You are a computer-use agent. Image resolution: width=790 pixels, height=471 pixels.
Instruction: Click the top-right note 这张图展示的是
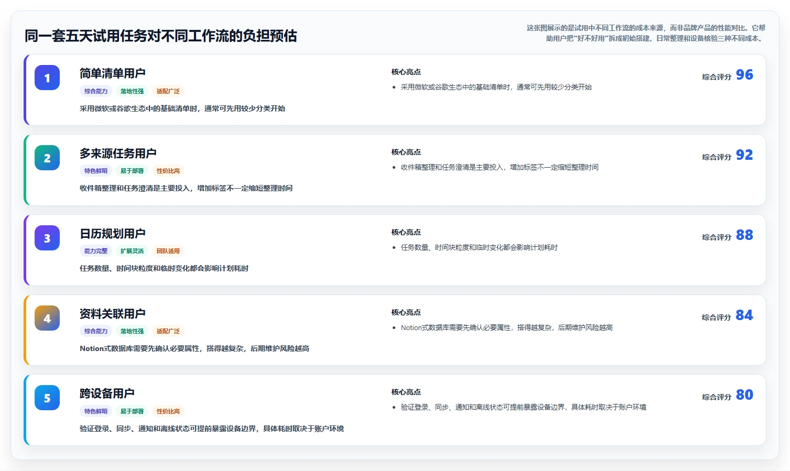tap(646, 33)
